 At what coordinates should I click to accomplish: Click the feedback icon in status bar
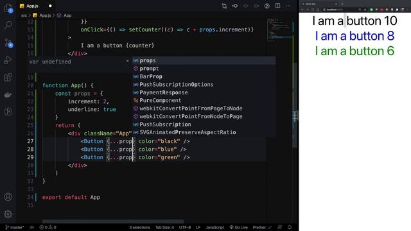(x=280, y=227)
